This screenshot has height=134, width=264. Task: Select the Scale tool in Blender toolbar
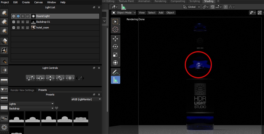coord(115,55)
